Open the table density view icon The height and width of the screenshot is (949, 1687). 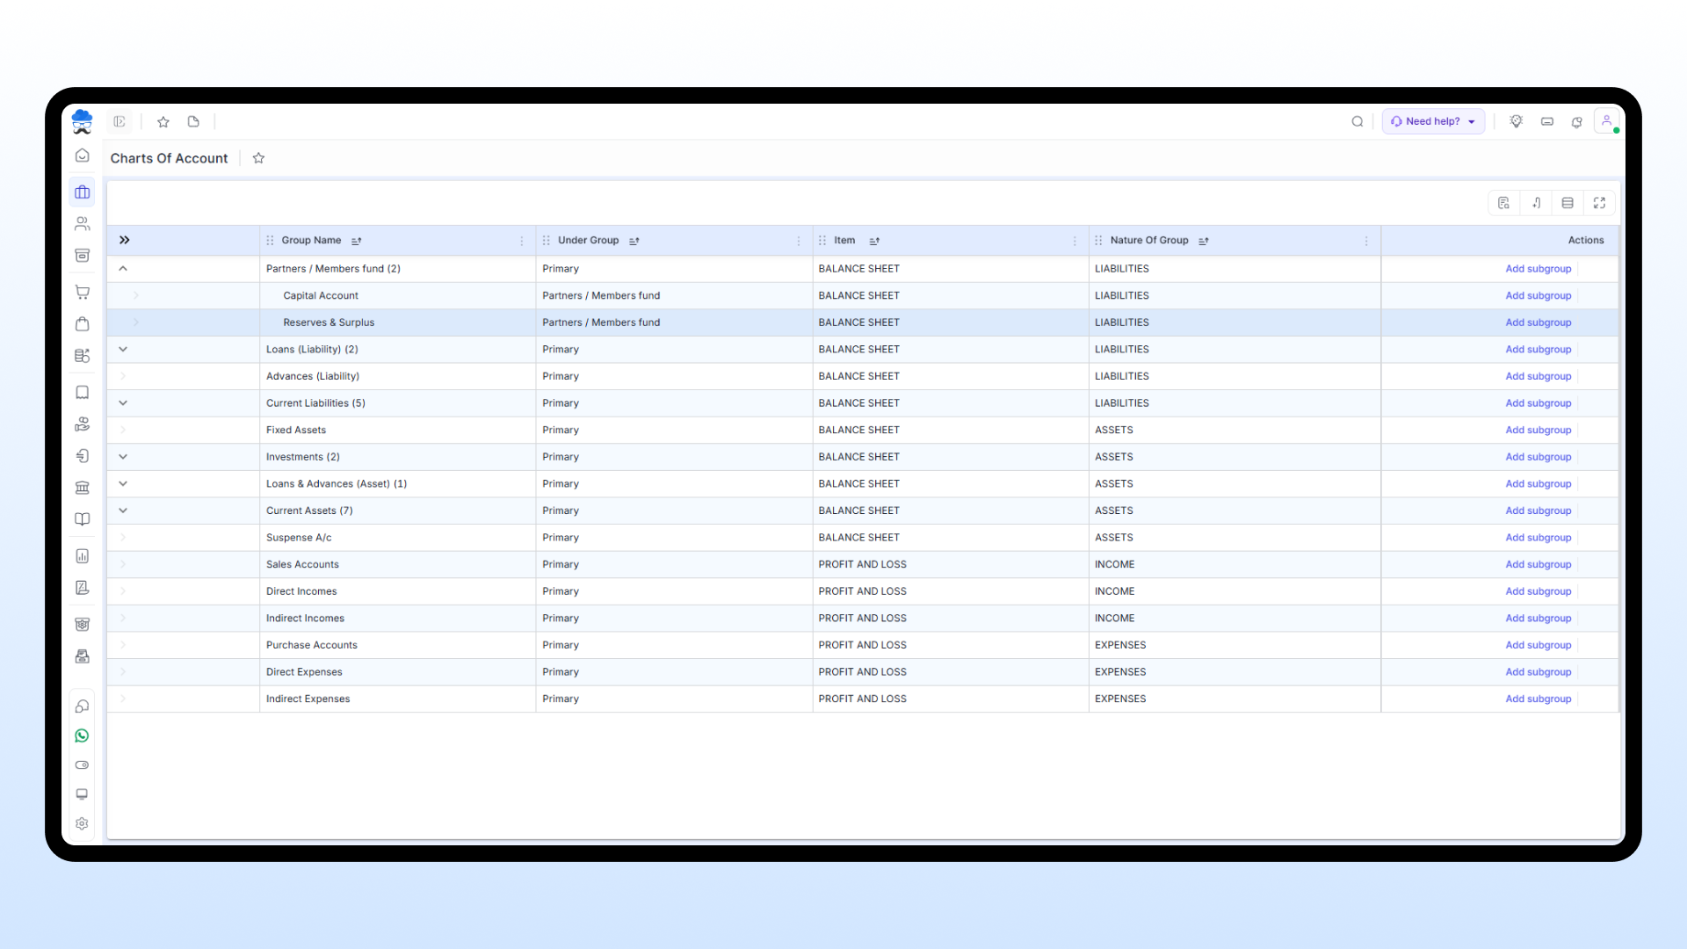pos(1568,203)
